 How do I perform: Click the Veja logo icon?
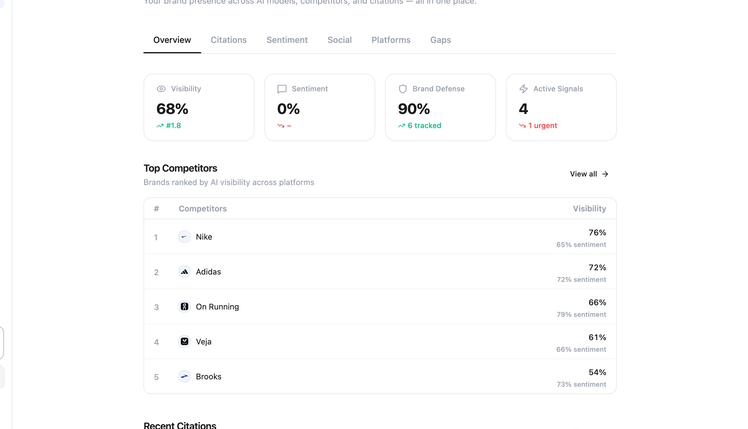click(185, 342)
